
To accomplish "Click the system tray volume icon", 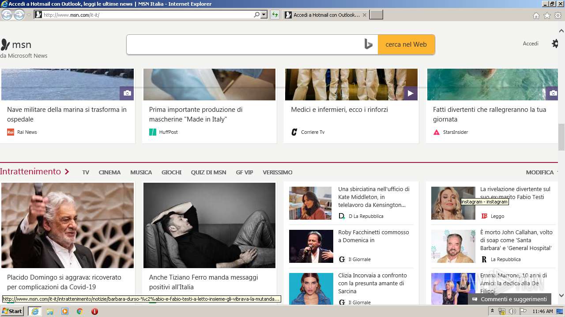I will 512,311.
